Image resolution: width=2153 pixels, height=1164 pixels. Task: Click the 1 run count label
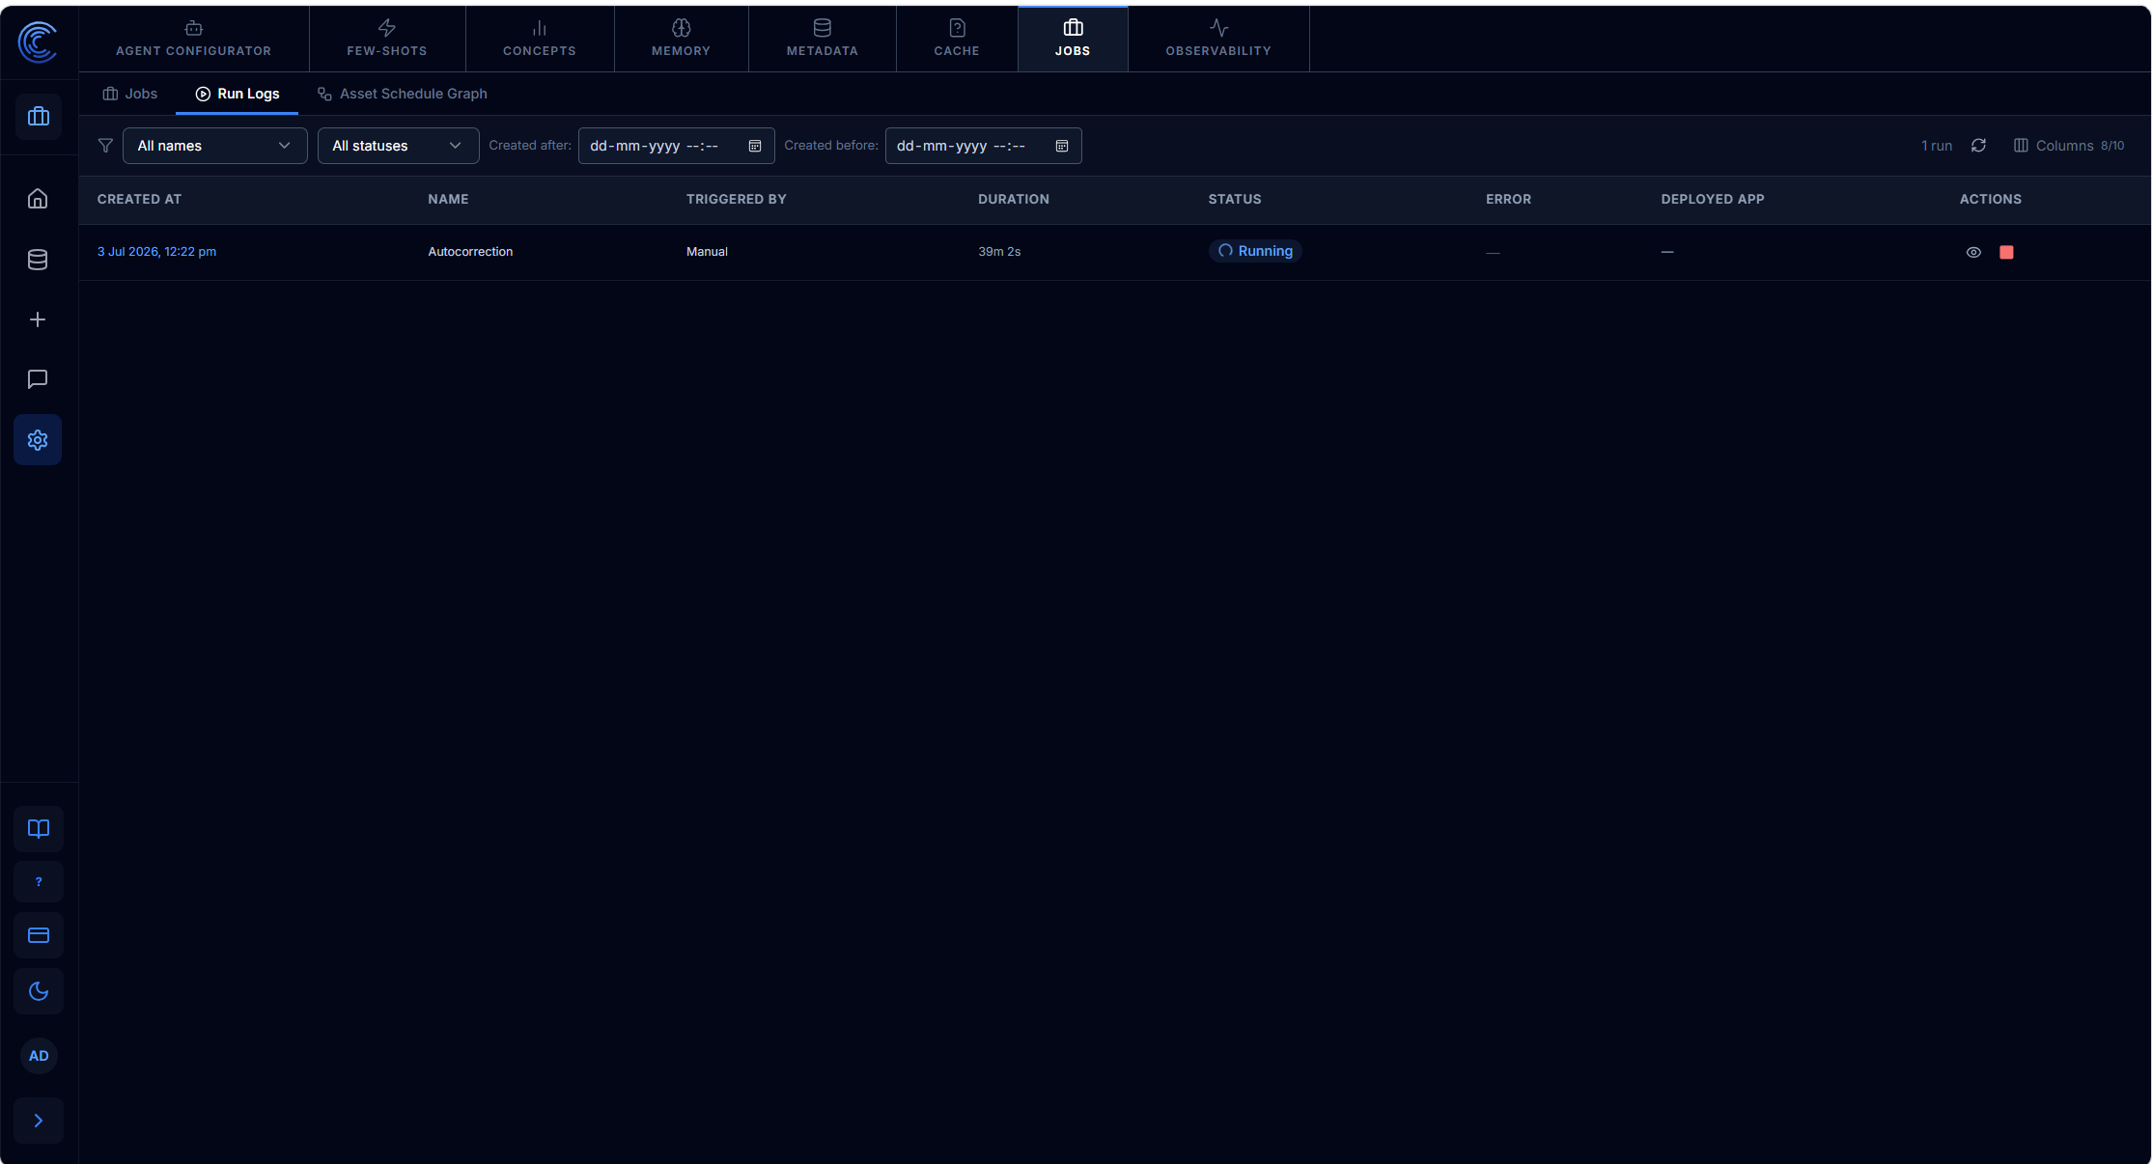1937,146
